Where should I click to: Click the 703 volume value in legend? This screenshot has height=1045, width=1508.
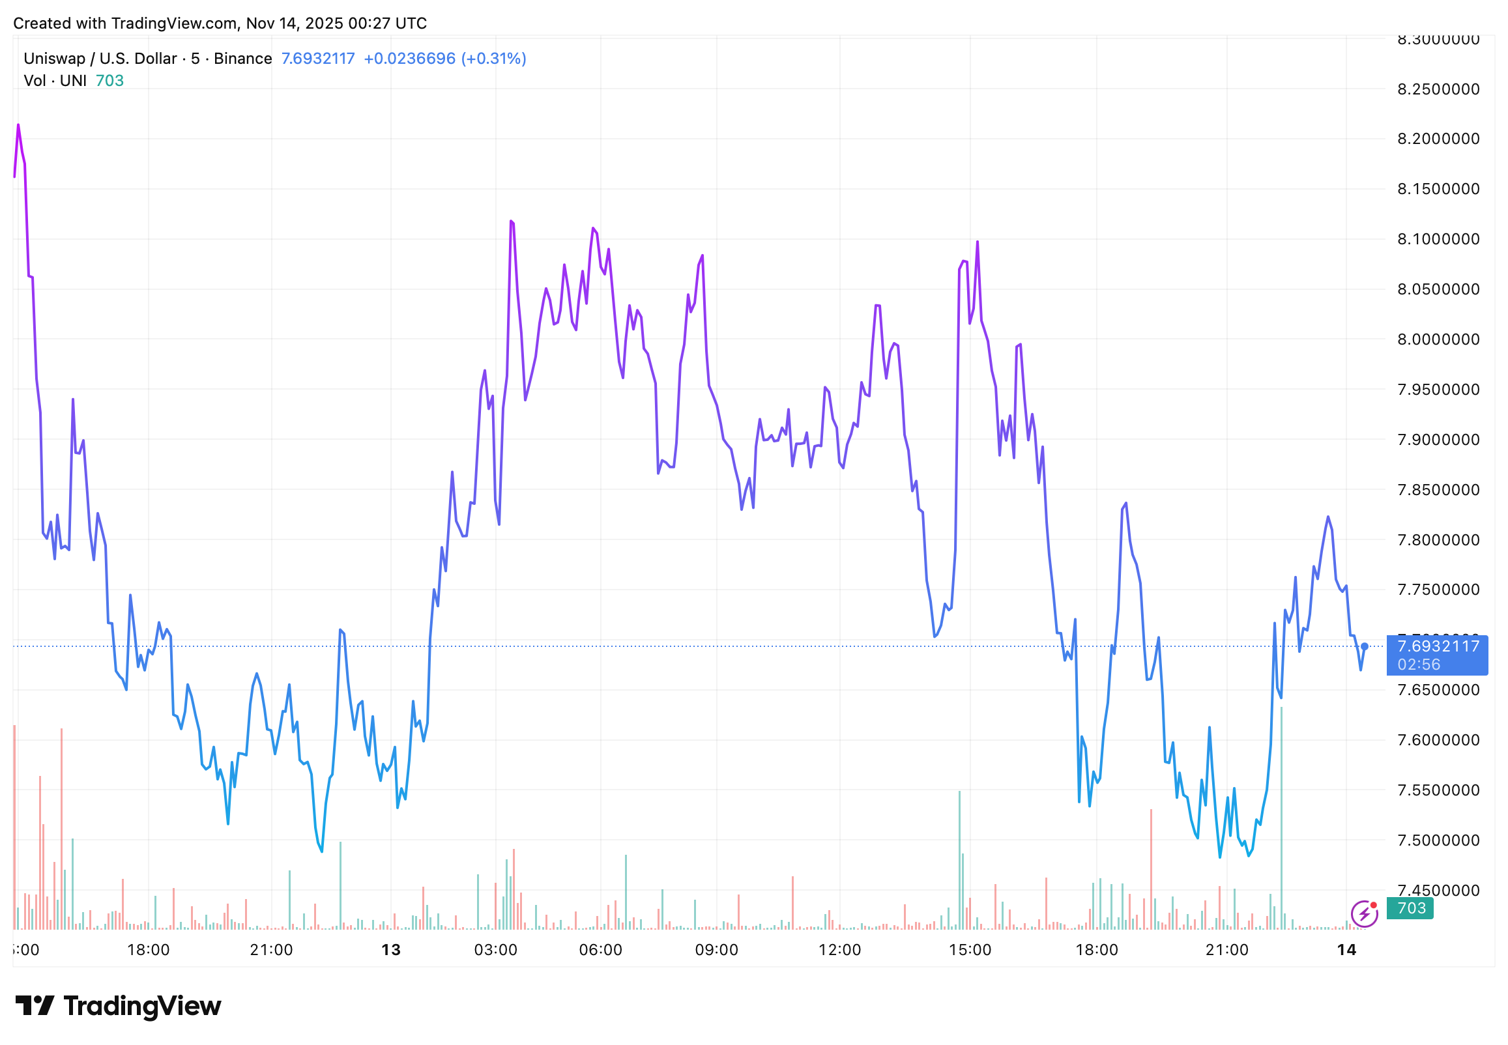109,81
